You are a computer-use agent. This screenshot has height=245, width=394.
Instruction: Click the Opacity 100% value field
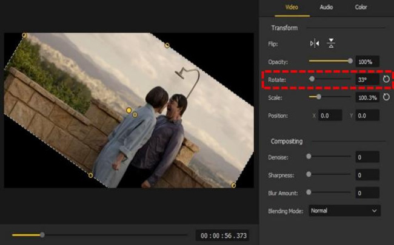coord(367,62)
